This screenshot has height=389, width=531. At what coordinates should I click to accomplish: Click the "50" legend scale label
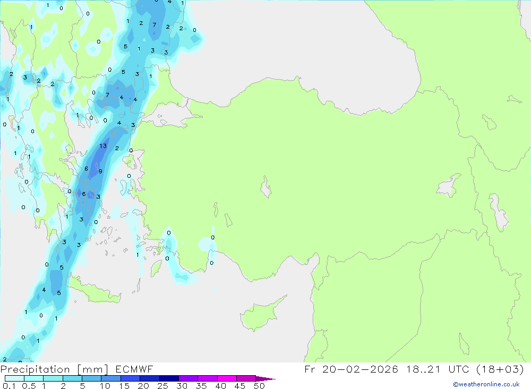click(259, 386)
